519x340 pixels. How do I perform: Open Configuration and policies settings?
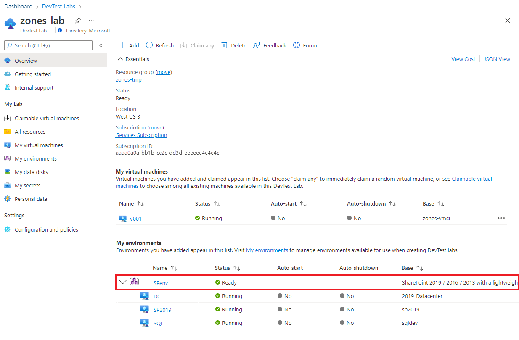(x=47, y=229)
